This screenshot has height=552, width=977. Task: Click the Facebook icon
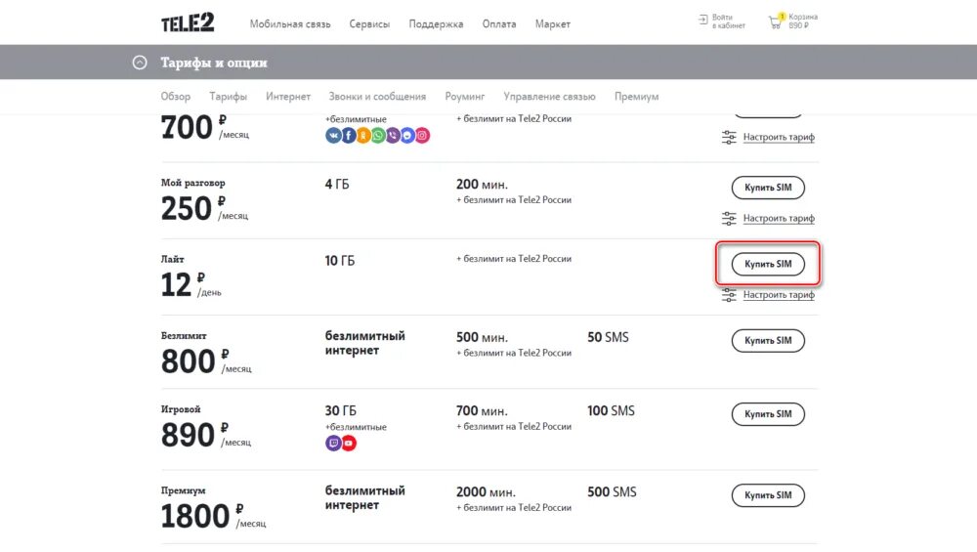click(x=349, y=135)
